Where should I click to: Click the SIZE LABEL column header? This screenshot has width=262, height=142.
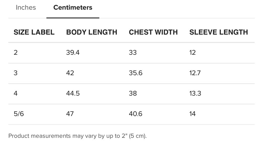pos(34,32)
